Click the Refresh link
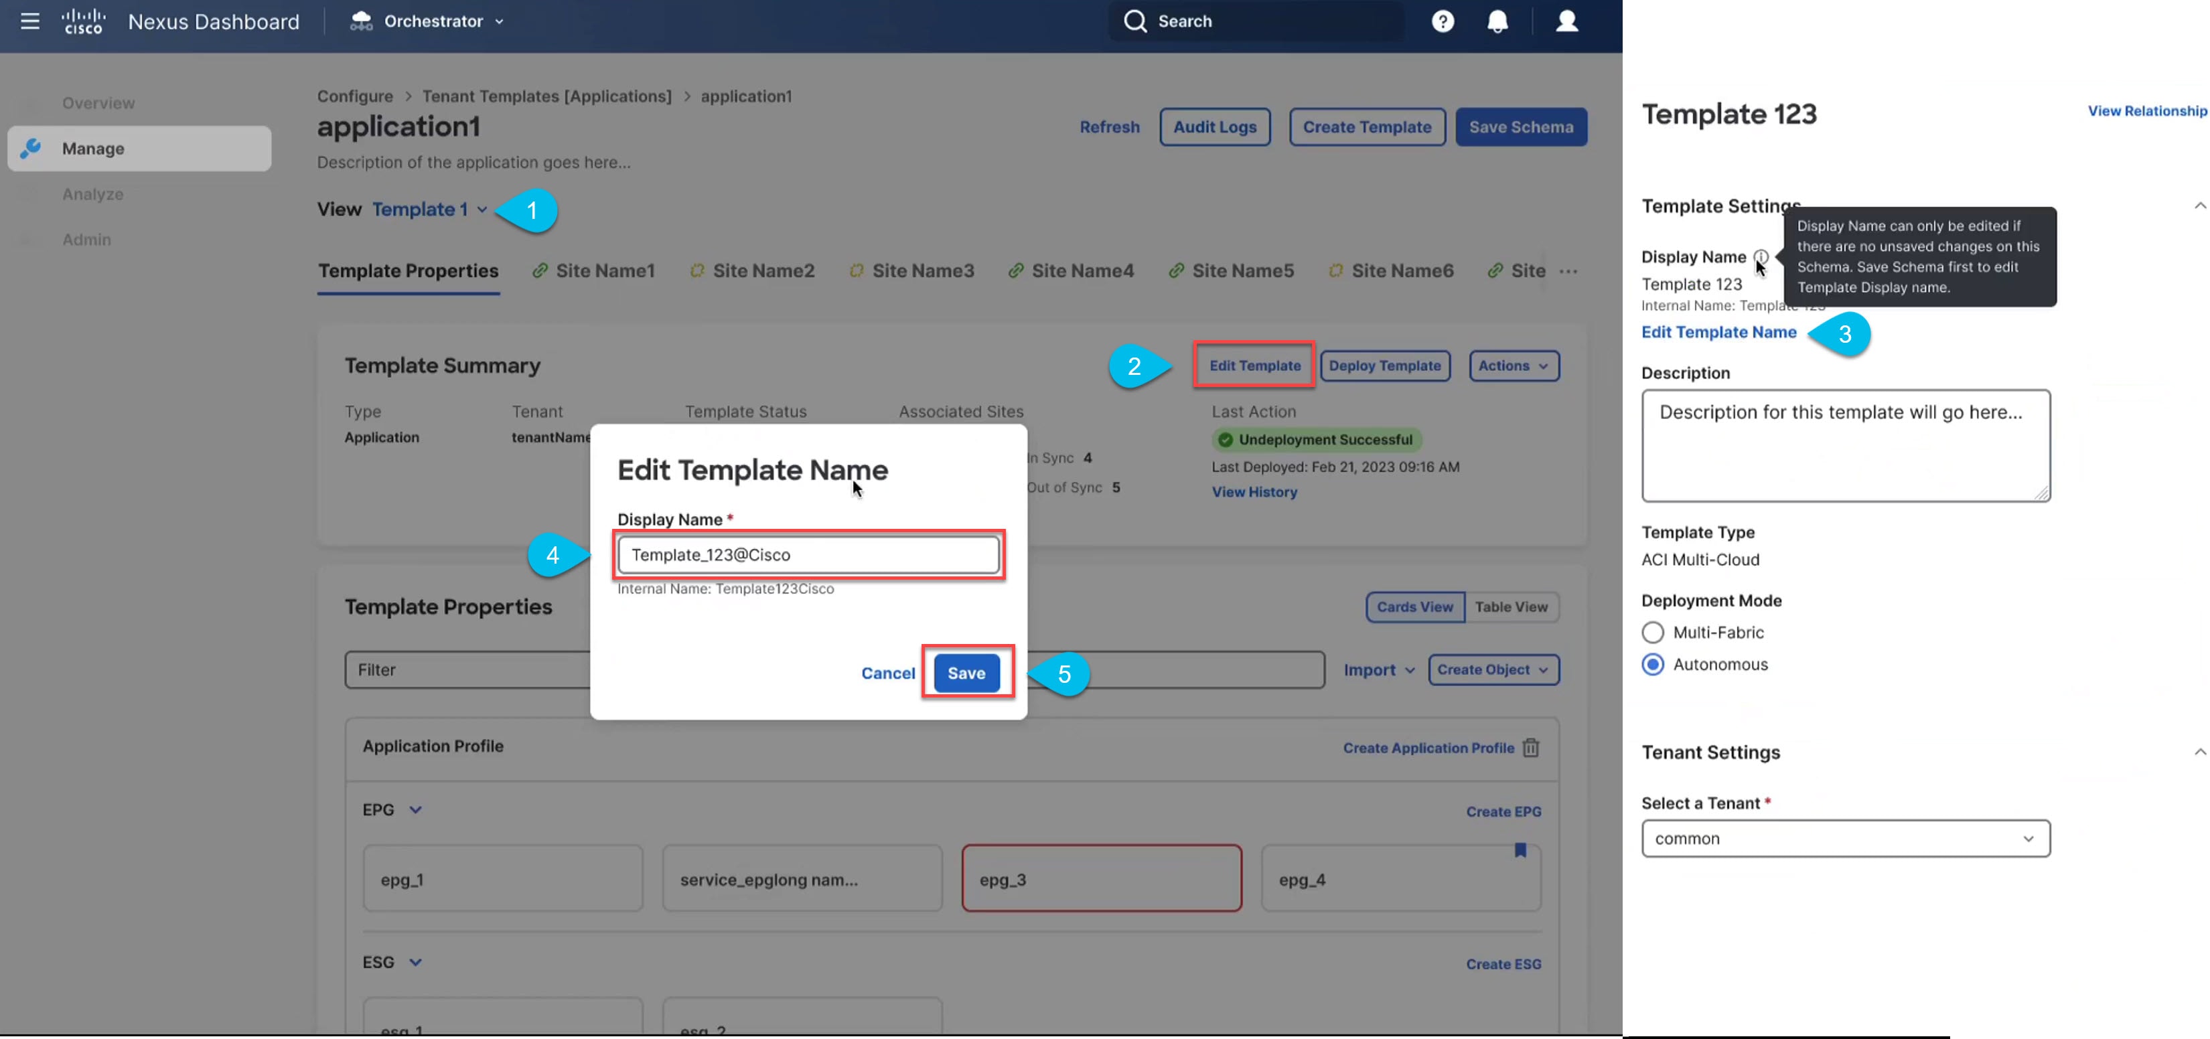Viewport: 2210px width, 1039px height. click(x=1109, y=127)
